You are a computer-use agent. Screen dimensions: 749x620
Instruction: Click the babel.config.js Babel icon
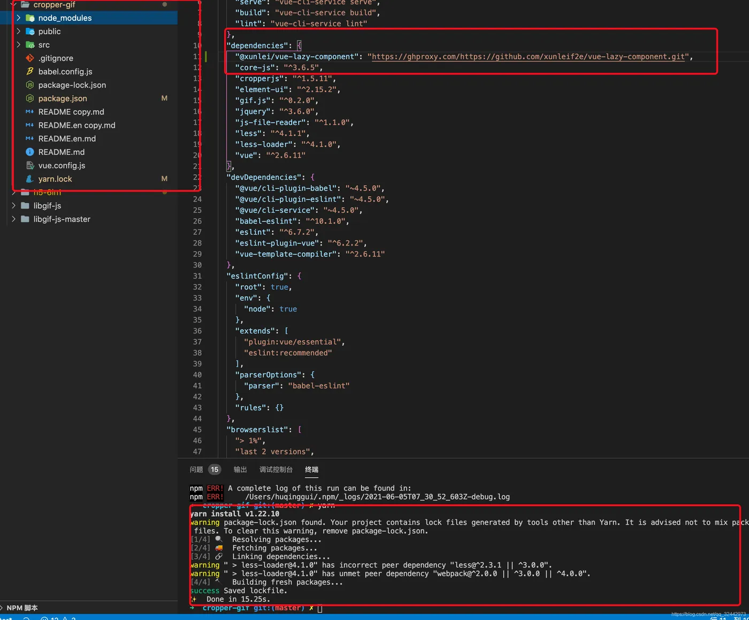pos(30,72)
